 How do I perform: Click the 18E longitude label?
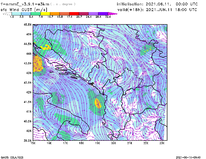pyautogui.click(x=81, y=143)
